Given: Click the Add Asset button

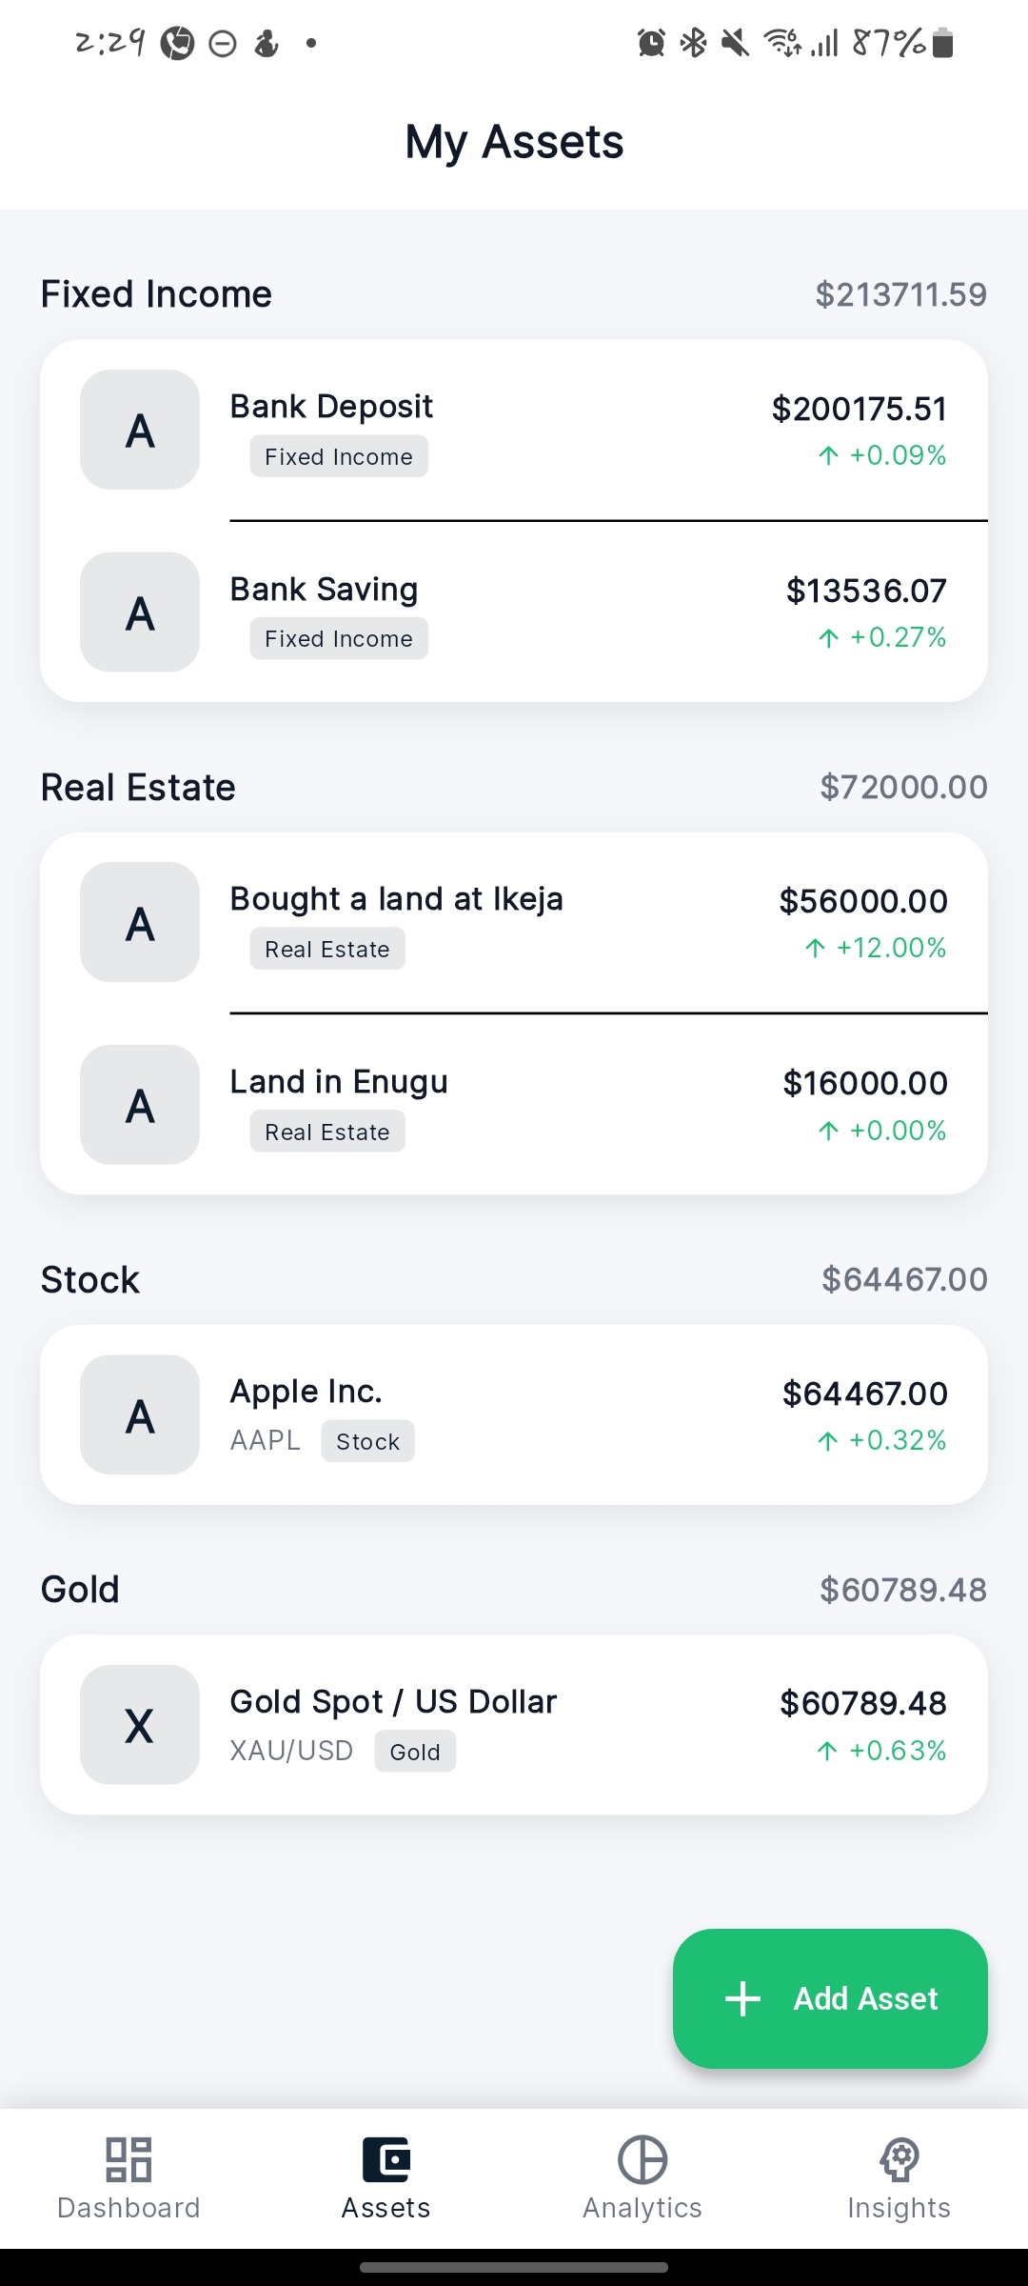Looking at the screenshot, I should [x=830, y=1998].
